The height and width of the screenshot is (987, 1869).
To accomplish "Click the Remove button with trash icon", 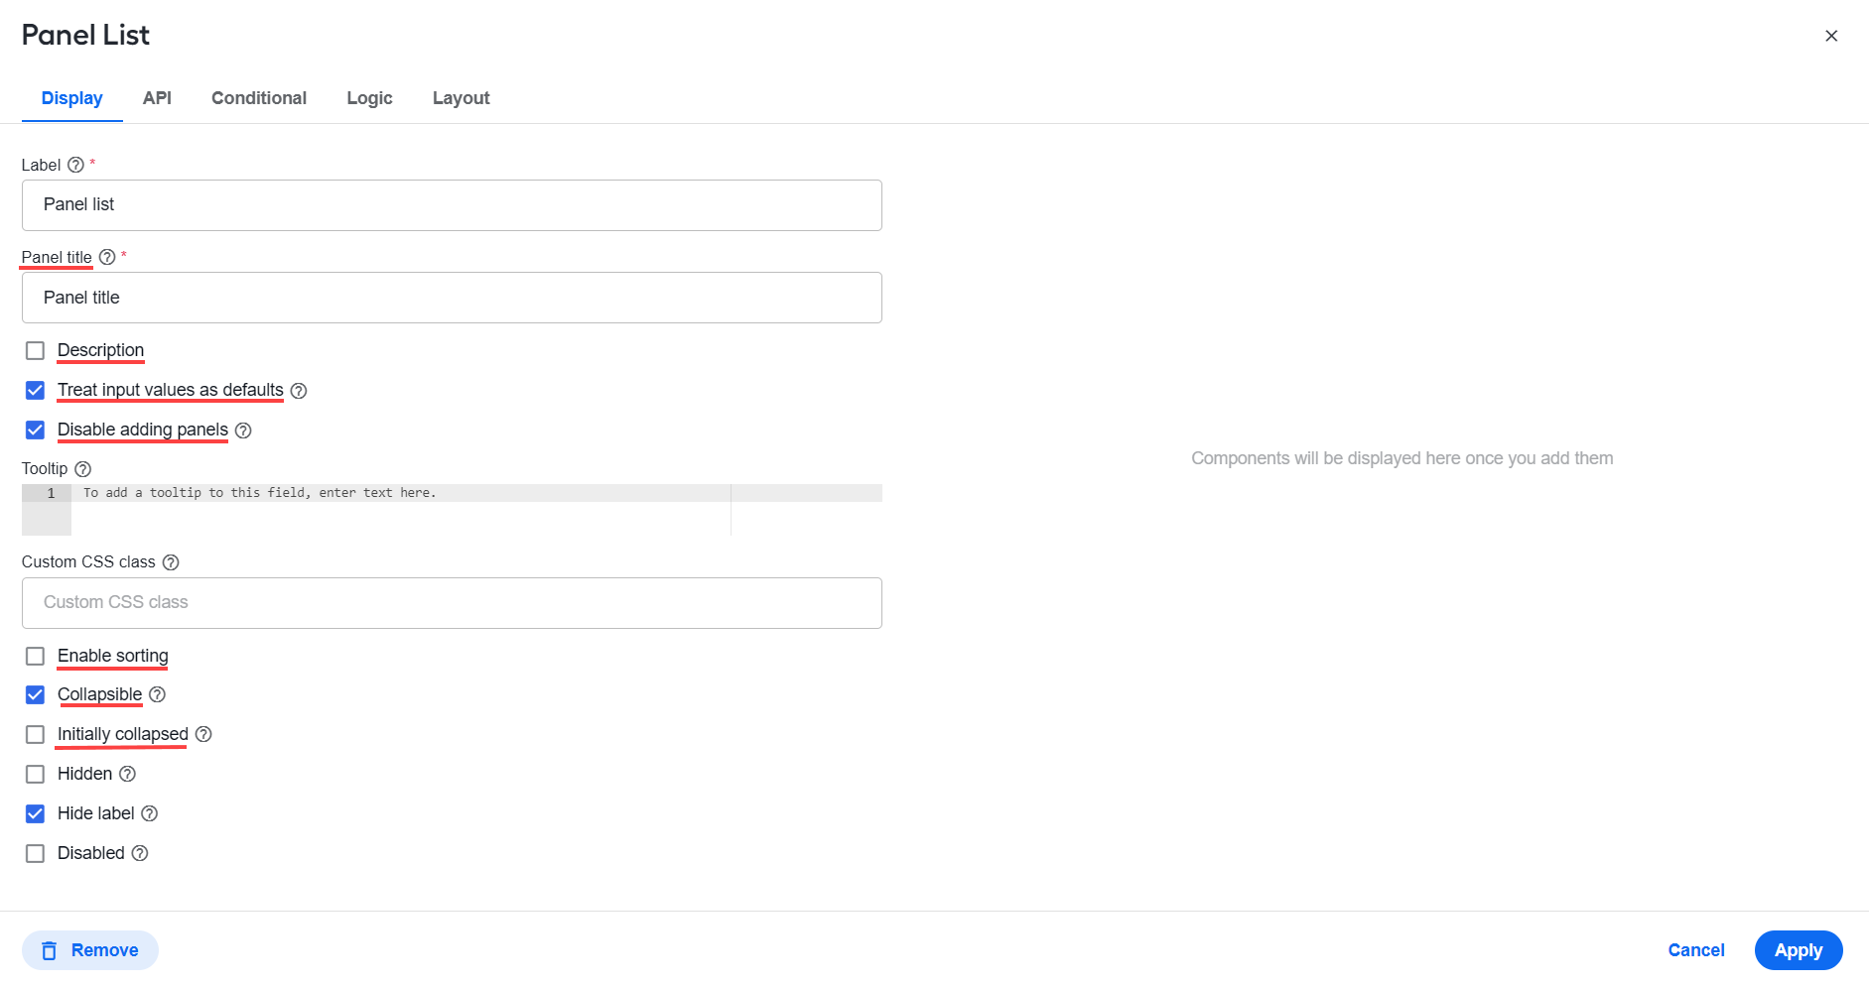I will click(x=90, y=950).
